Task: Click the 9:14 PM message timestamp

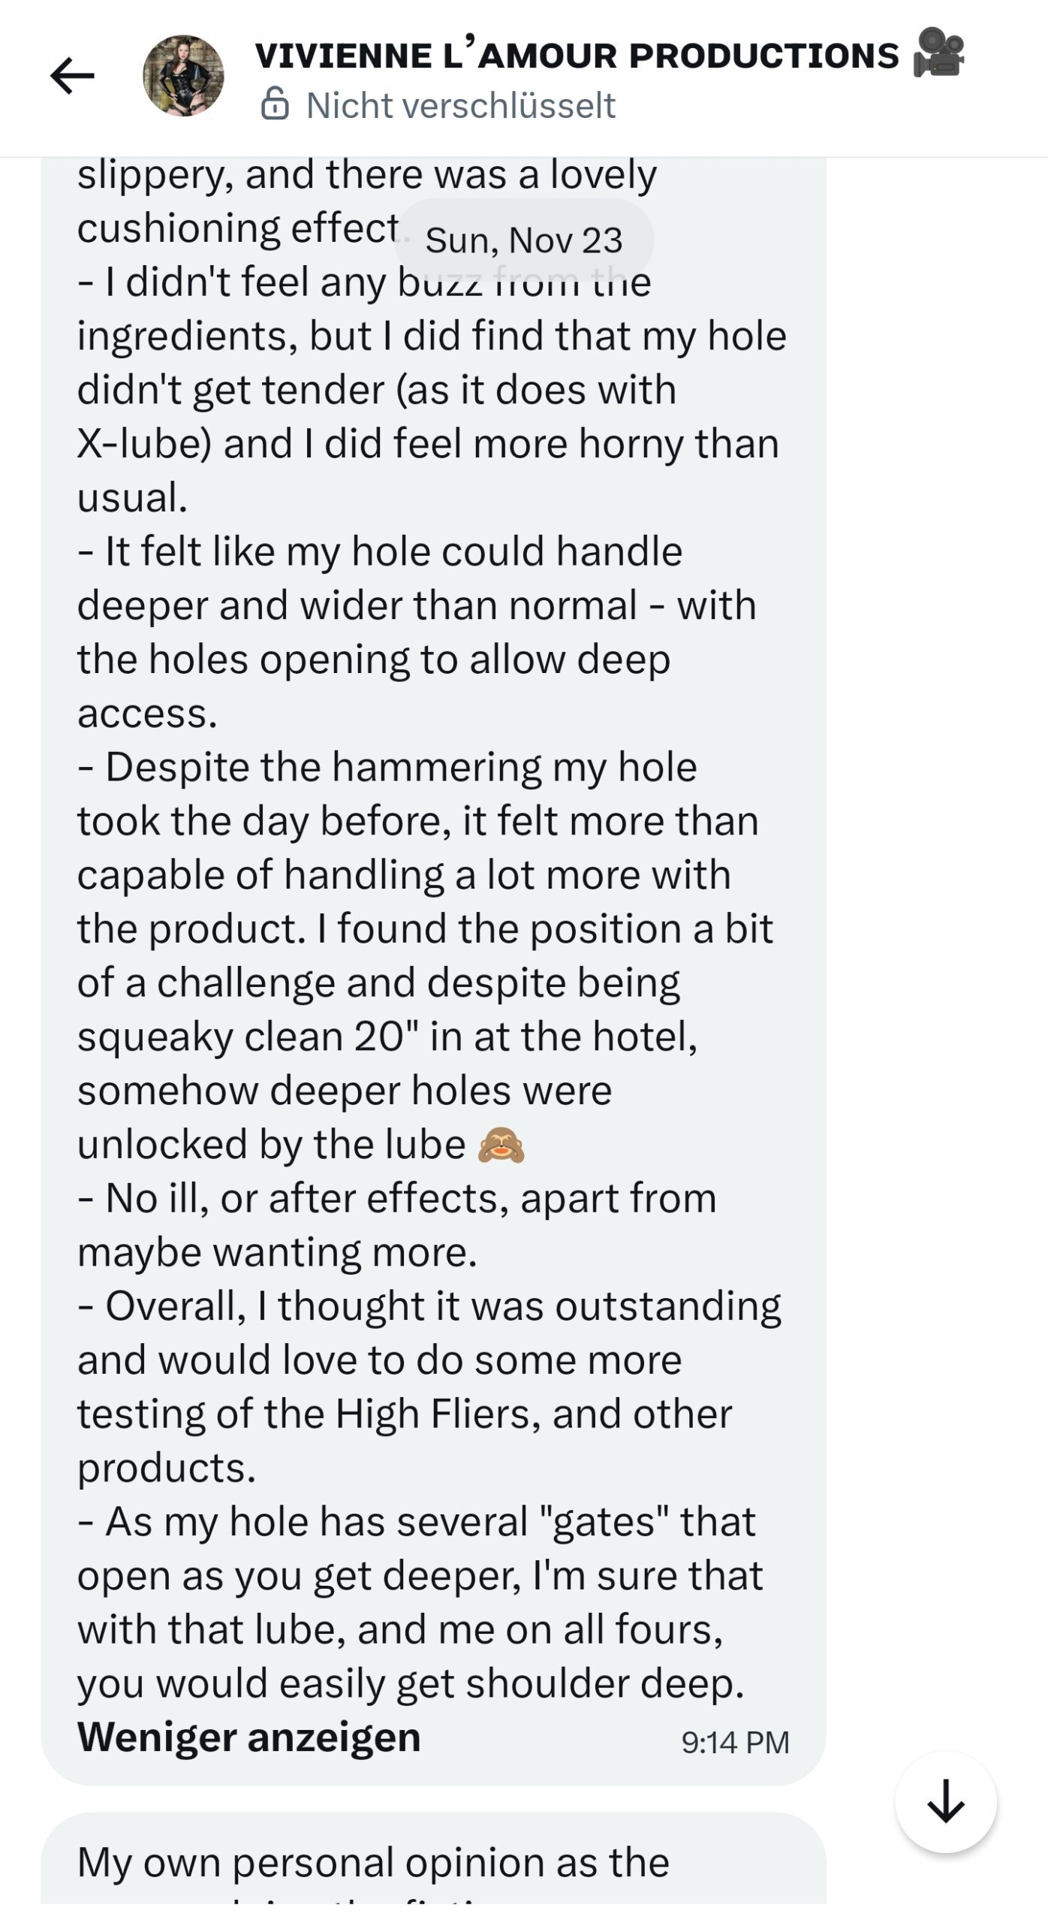Action: [735, 1742]
